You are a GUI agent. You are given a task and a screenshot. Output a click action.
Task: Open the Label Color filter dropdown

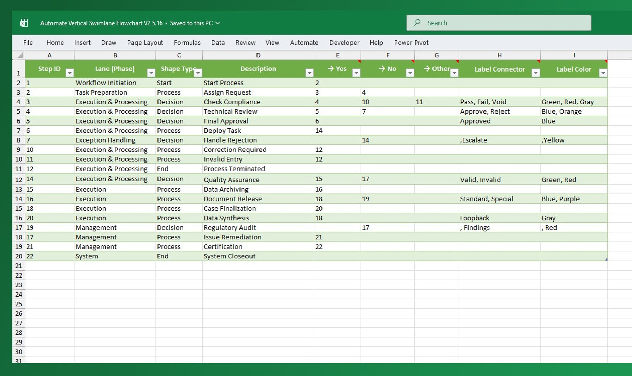[x=603, y=73]
